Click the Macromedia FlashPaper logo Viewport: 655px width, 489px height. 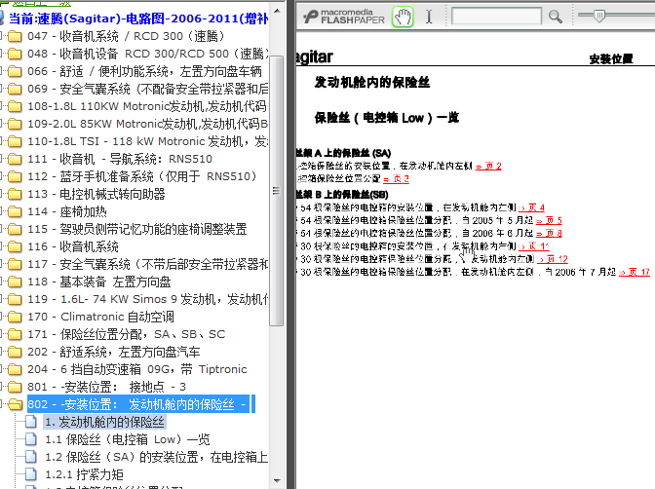click(x=344, y=17)
